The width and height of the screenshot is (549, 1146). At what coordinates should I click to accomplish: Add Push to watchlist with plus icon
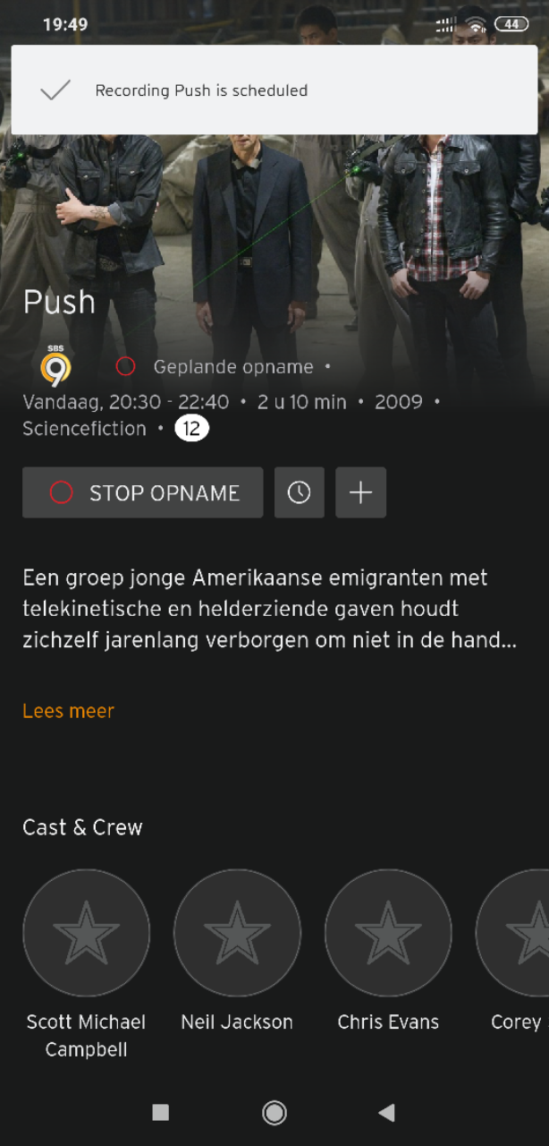(360, 492)
